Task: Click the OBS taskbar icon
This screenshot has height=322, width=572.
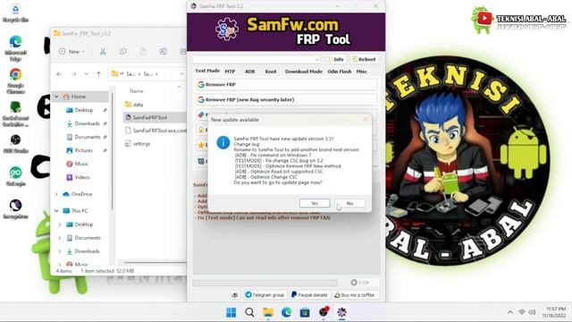Action: [324, 312]
